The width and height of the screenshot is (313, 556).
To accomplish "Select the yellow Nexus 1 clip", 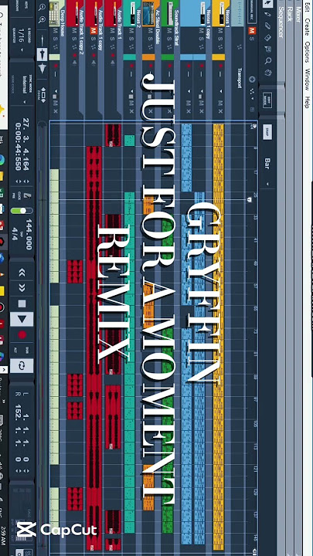I will 218,337.
